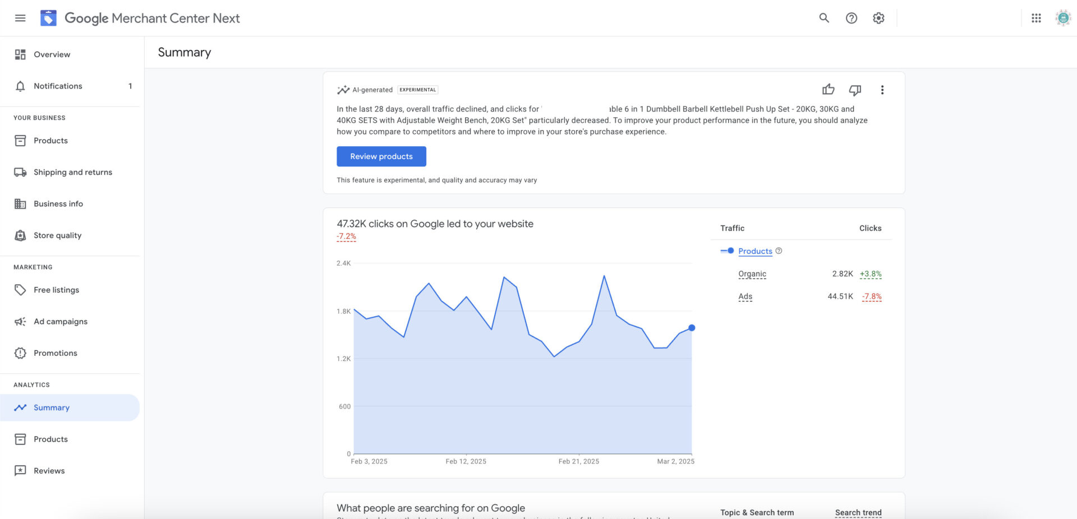1077x519 pixels.
Task: Click the Feb 12, 2025 axis label
Action: click(466, 461)
